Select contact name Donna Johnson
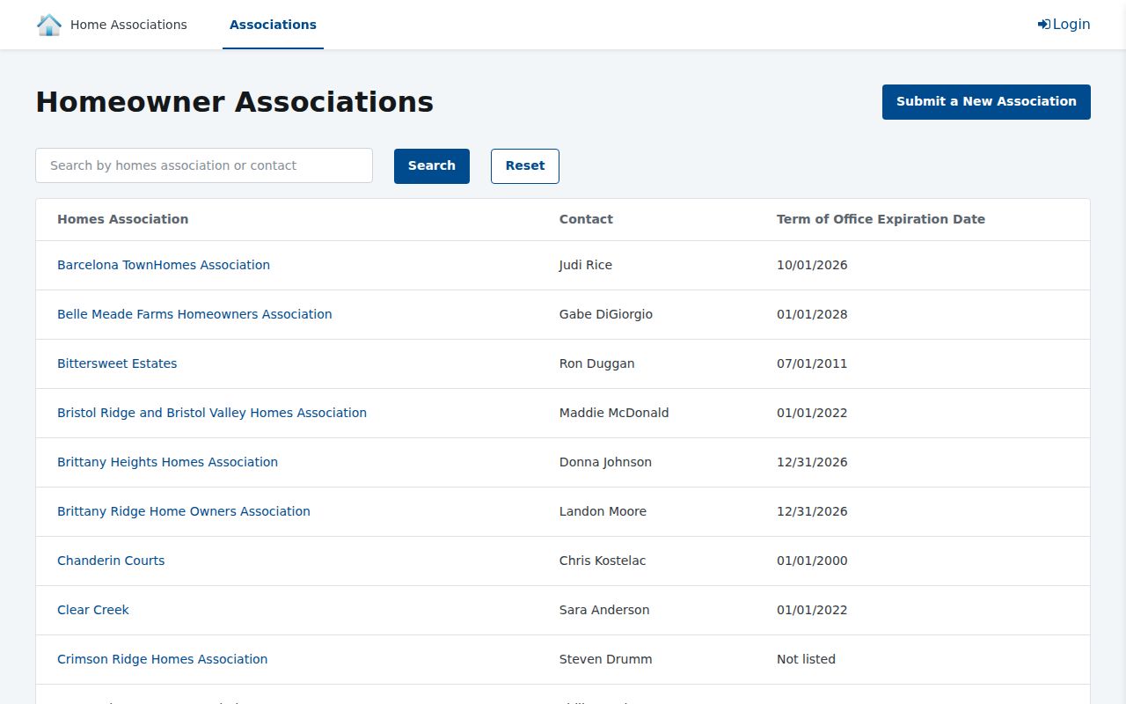 coord(605,462)
